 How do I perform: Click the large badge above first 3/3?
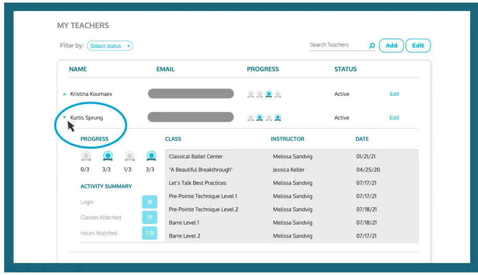click(108, 156)
